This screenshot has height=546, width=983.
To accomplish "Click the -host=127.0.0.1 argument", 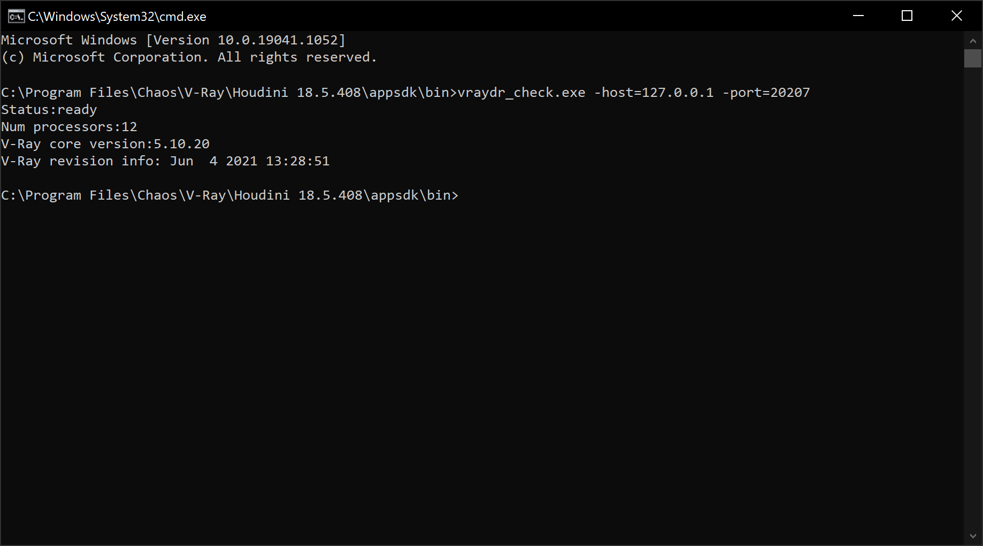I will (x=654, y=93).
